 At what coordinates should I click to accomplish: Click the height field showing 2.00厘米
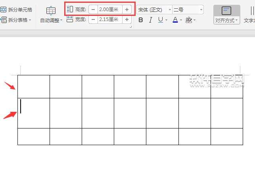click(x=110, y=10)
